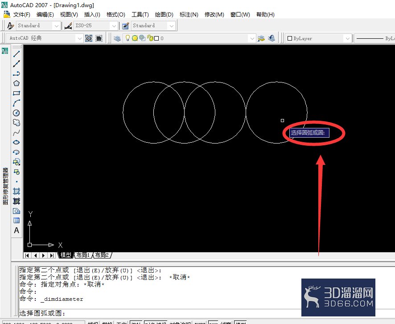The width and height of the screenshot is (395, 324).
Task: Click the My Workspace house icon
Action: pos(99,38)
